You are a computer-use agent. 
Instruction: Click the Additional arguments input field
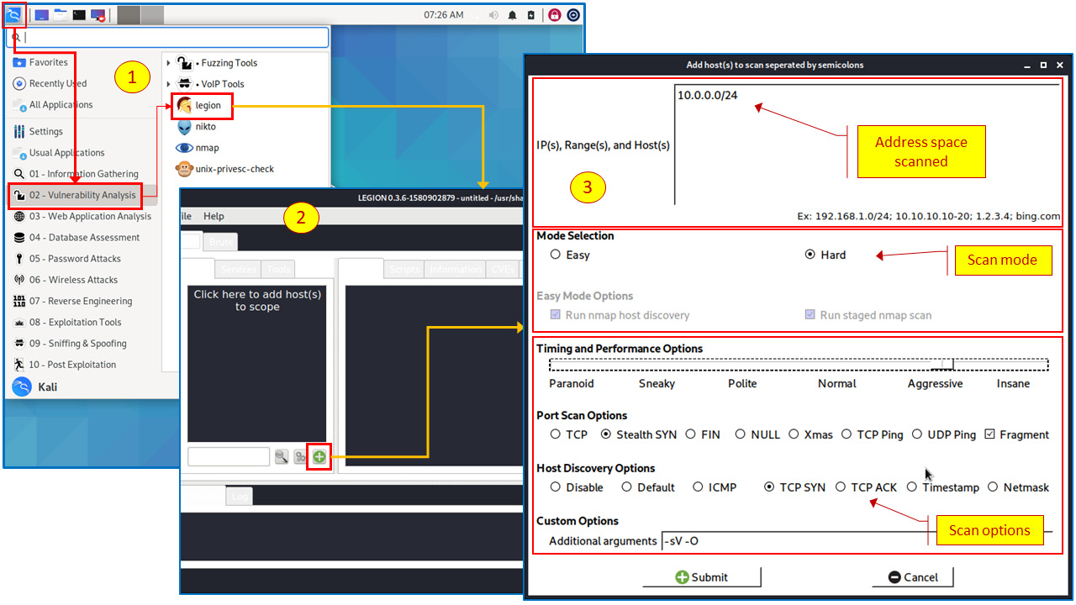pyautogui.click(x=856, y=540)
